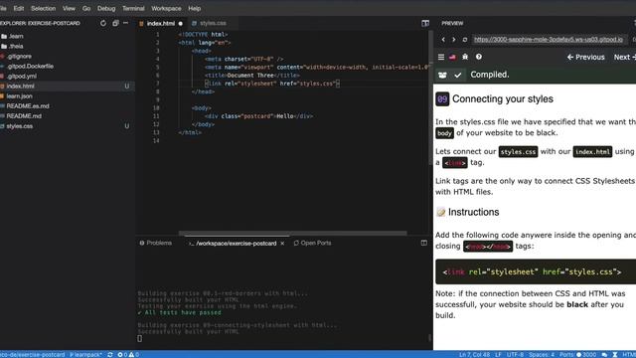Go forward in preview browser
Viewport: 636px width, 358px height.
(x=453, y=40)
